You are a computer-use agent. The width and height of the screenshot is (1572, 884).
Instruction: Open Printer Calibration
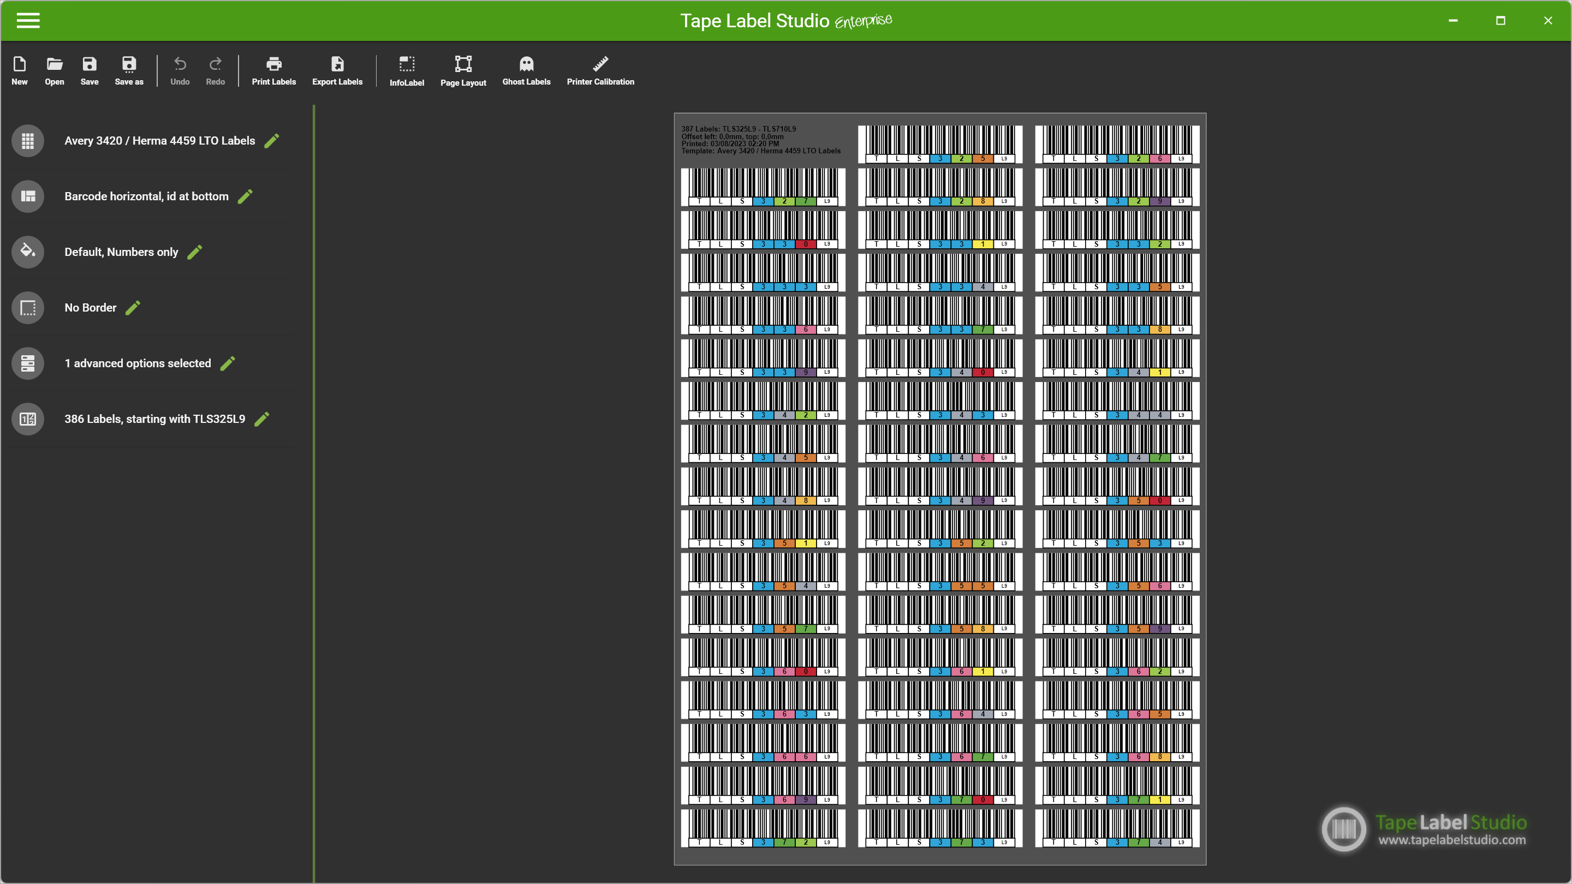point(600,71)
